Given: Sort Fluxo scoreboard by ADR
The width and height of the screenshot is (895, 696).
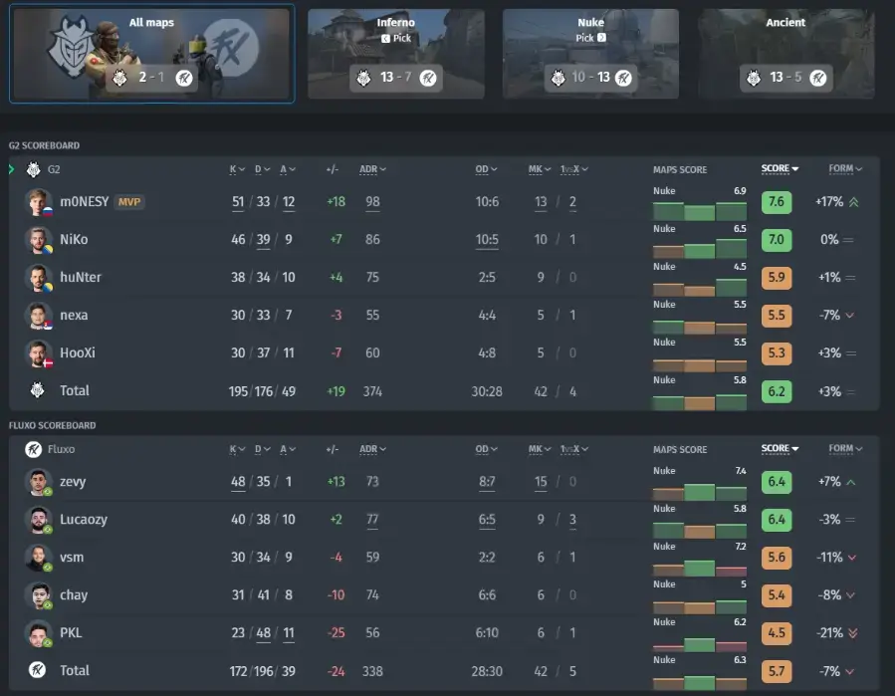Looking at the screenshot, I should 372,449.
